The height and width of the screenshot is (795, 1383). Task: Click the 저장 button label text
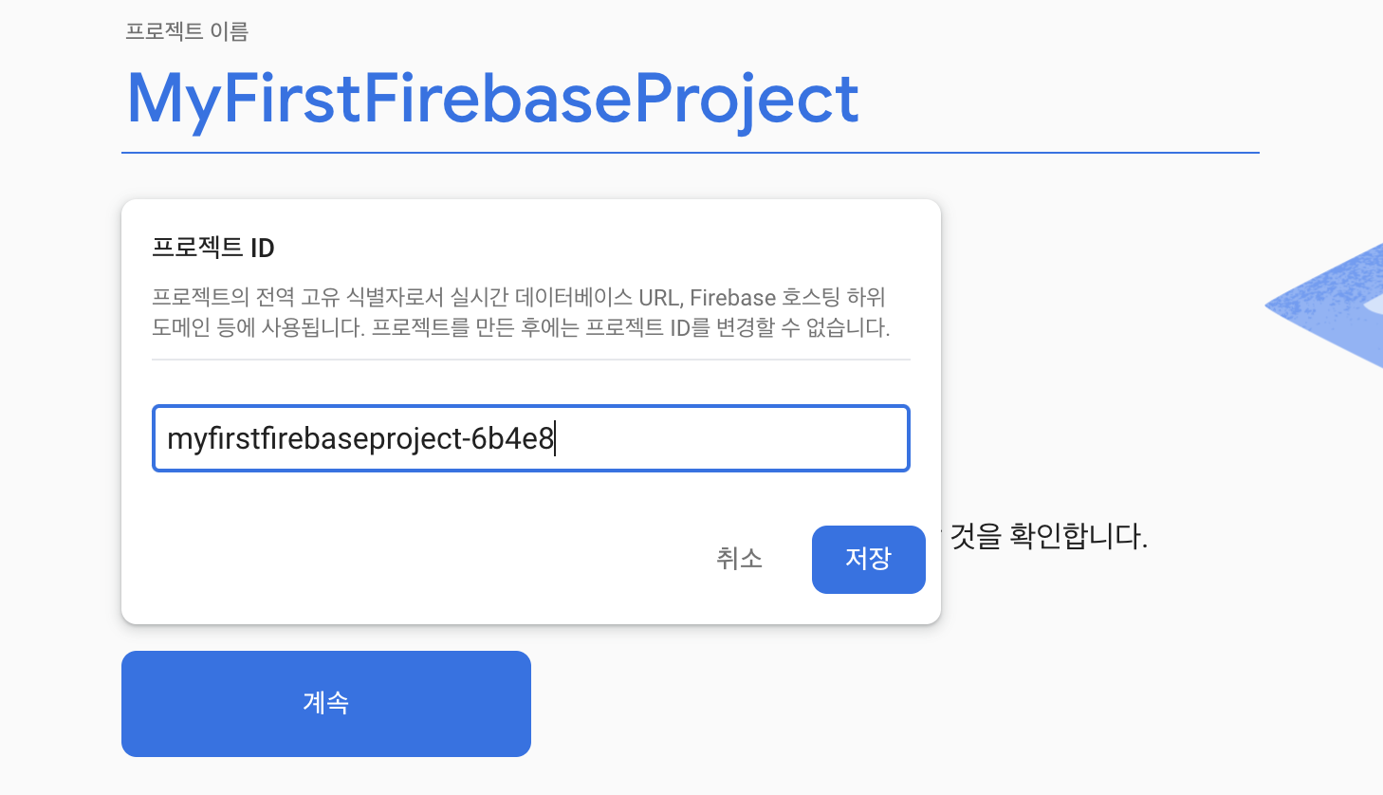[868, 560]
